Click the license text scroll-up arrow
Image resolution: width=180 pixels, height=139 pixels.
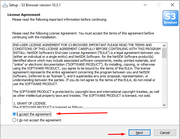(x=164, y=46)
